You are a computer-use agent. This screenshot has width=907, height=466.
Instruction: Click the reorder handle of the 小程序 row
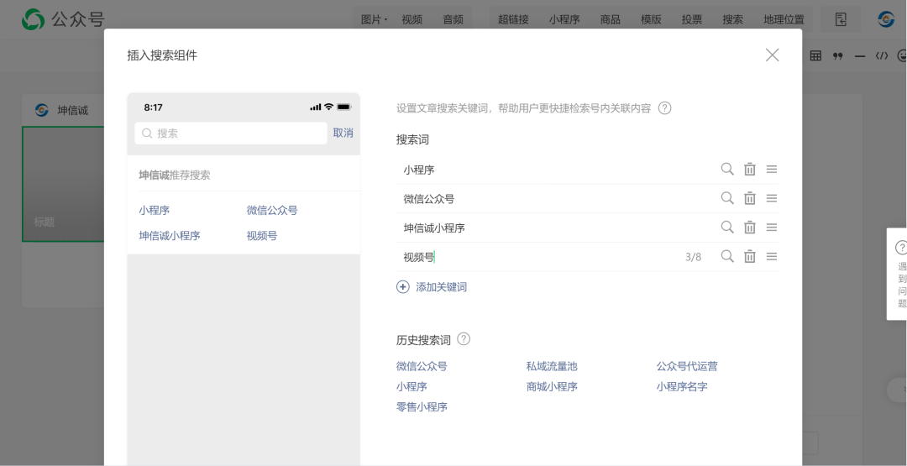(772, 169)
